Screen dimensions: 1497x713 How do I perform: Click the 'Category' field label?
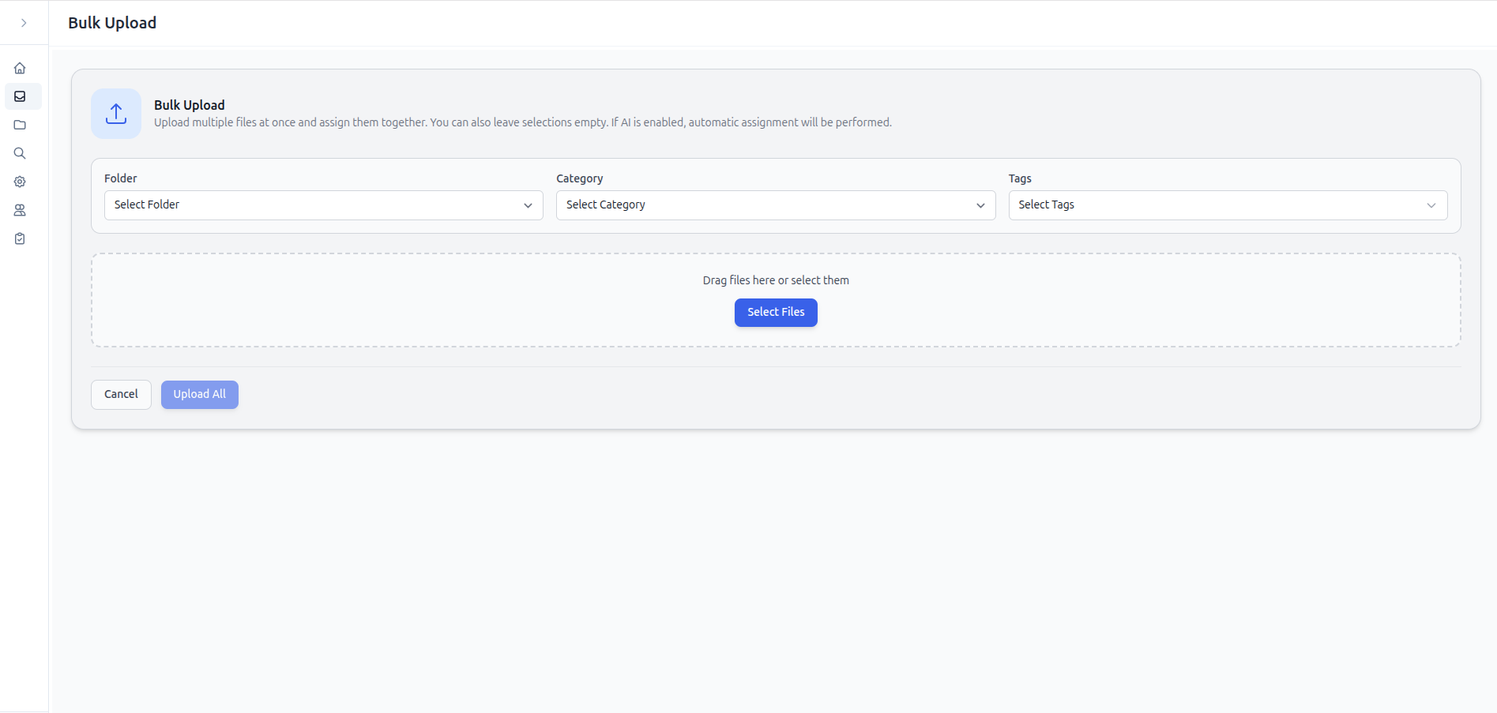[580, 178]
